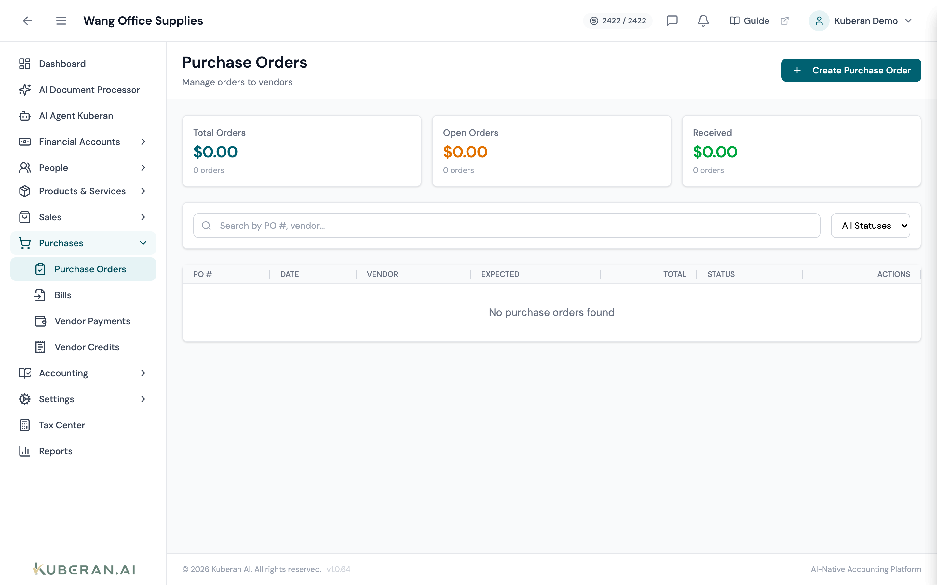Screen dimensions: 937x585
Task: Click the Total Orders card
Action: coord(302,151)
